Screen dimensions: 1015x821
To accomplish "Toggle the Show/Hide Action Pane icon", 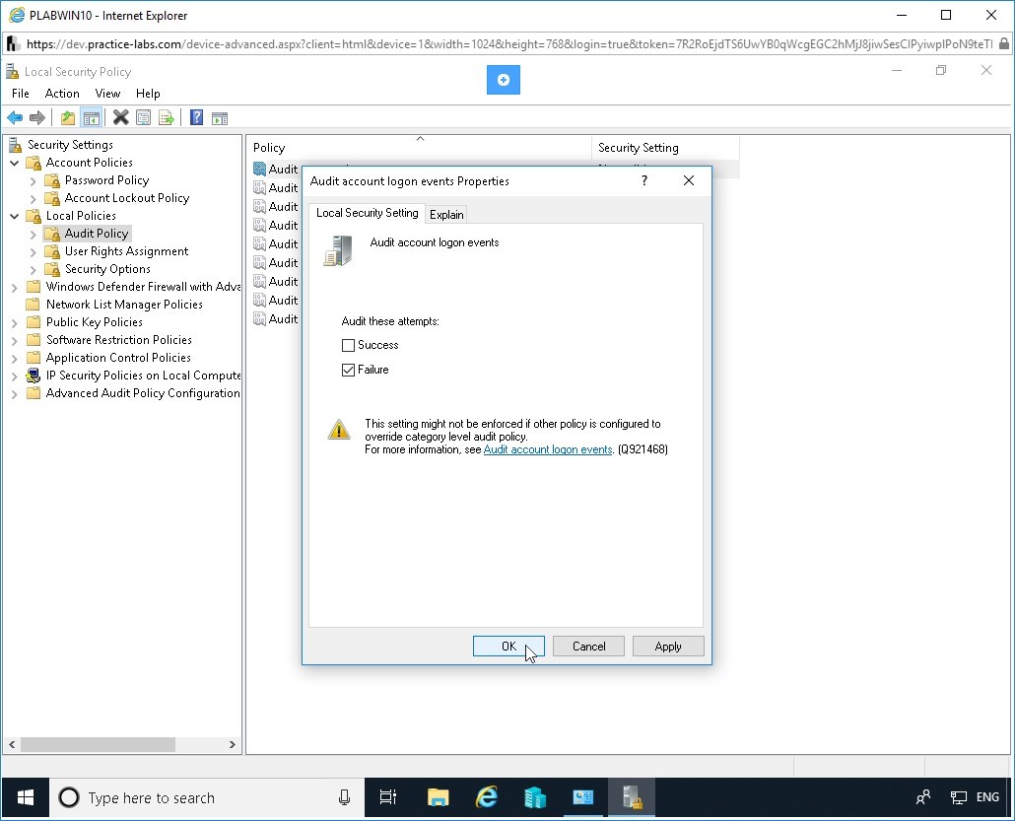I will click(x=220, y=118).
